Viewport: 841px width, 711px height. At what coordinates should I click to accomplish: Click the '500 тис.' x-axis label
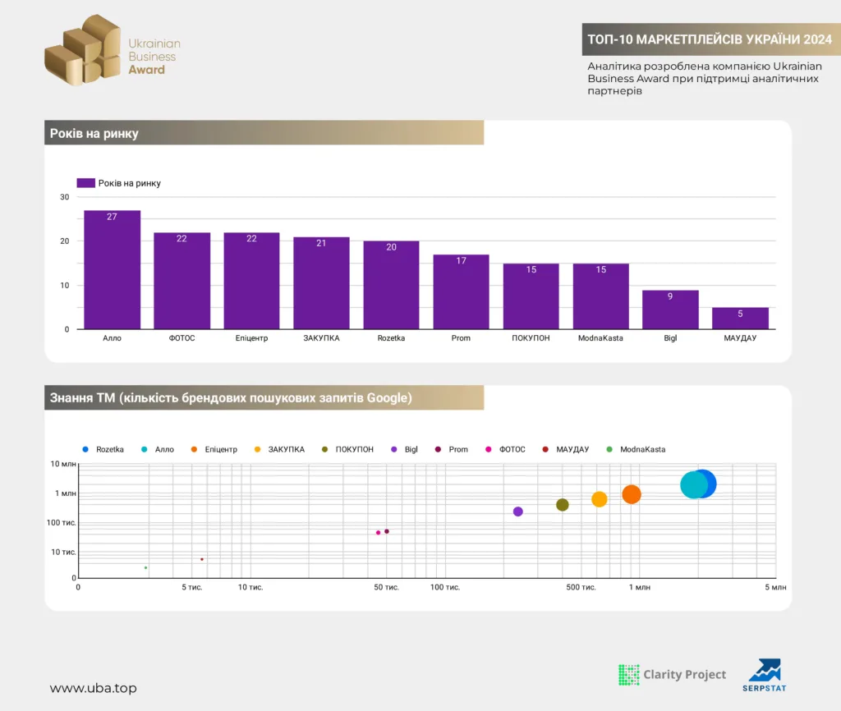(x=581, y=587)
